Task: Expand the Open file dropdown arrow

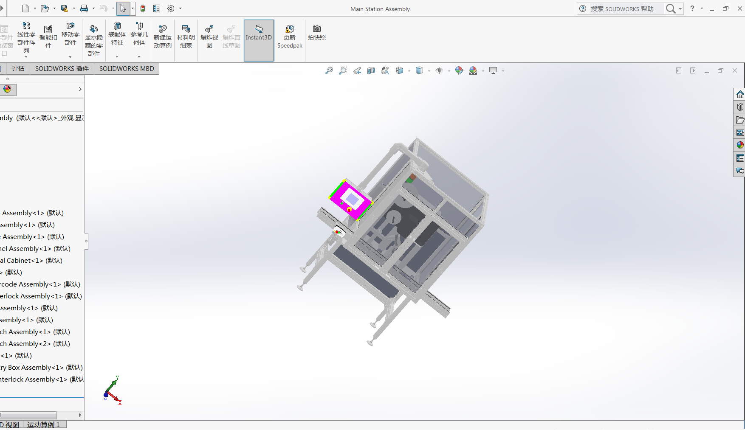Action: [x=54, y=8]
